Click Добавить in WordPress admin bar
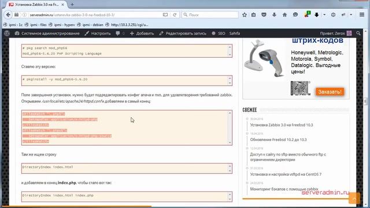This screenshot has height=208, width=370. point(142,34)
